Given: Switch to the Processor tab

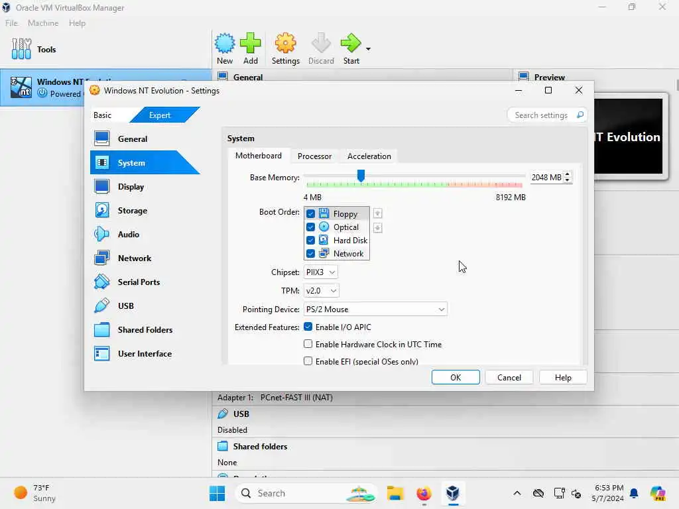Looking at the screenshot, I should [314, 156].
